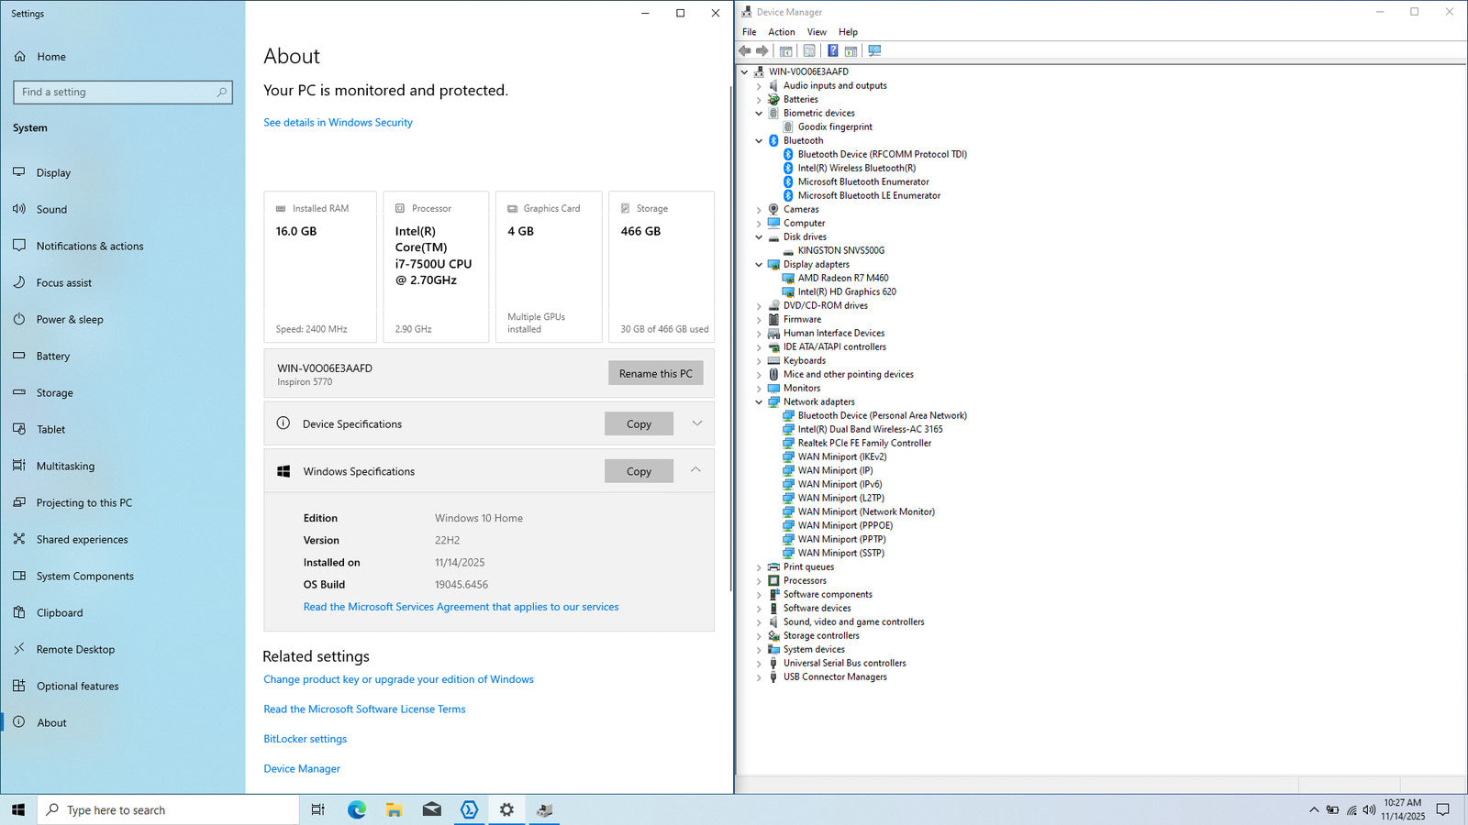
Task: Click the Properties icon in Device Manager toolbar
Action: pyautogui.click(x=808, y=51)
